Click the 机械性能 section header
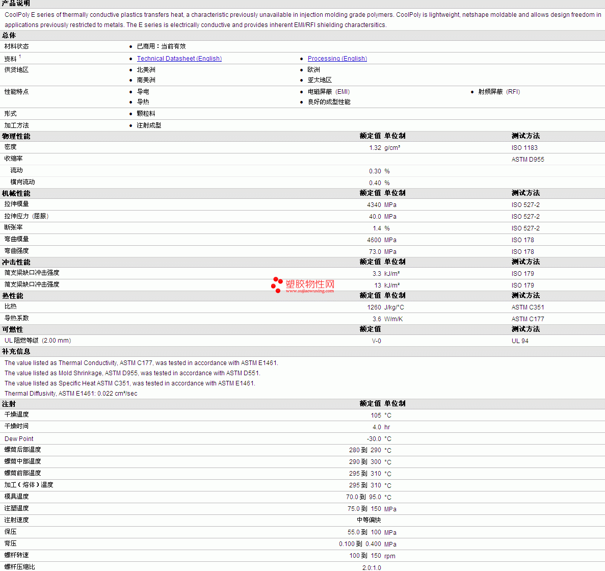 pyautogui.click(x=16, y=193)
